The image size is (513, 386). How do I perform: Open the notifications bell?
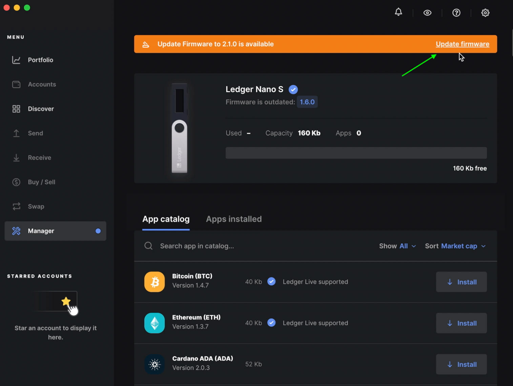[398, 12]
